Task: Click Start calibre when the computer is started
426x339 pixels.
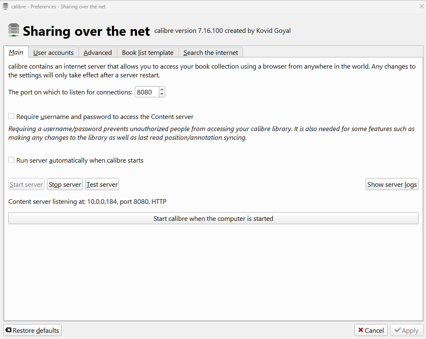Action: click(213, 218)
